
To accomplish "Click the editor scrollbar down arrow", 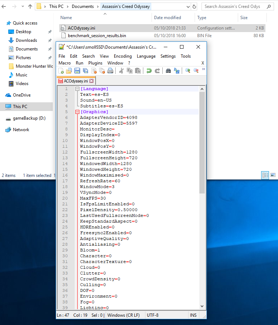I will coord(202,306).
